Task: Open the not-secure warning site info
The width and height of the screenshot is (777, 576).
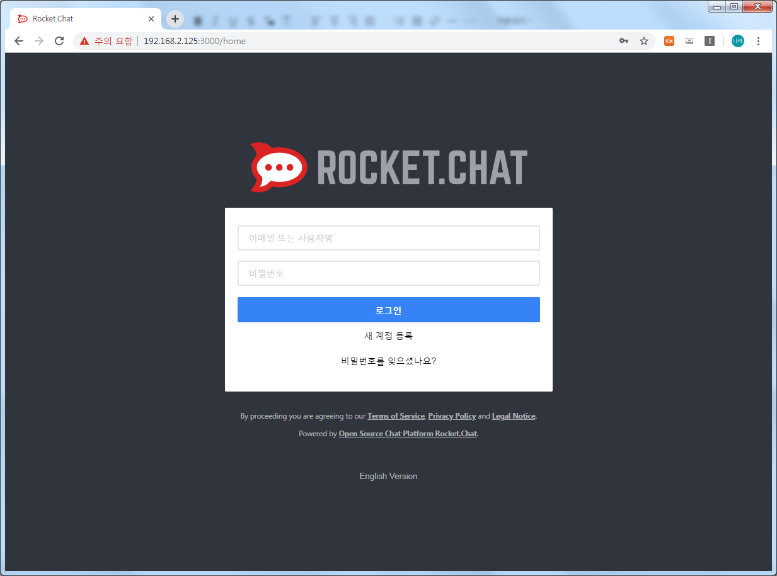Action: pos(106,41)
